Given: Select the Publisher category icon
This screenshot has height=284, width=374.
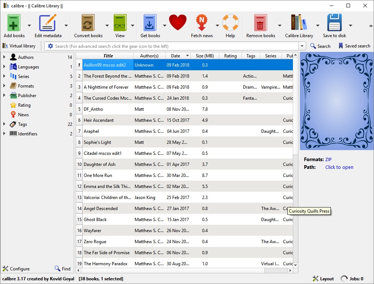Looking at the screenshot, I should pos(13,95).
